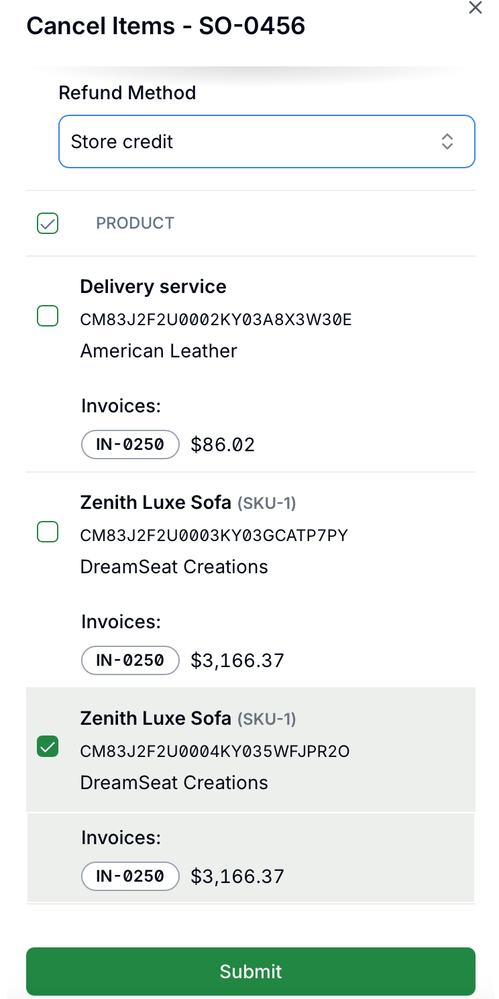Click the PRODUCT column header
The height and width of the screenshot is (999, 499).
tap(135, 223)
